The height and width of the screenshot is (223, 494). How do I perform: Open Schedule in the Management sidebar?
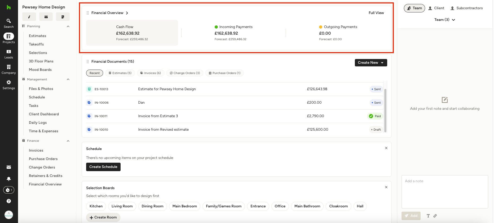[37, 97]
